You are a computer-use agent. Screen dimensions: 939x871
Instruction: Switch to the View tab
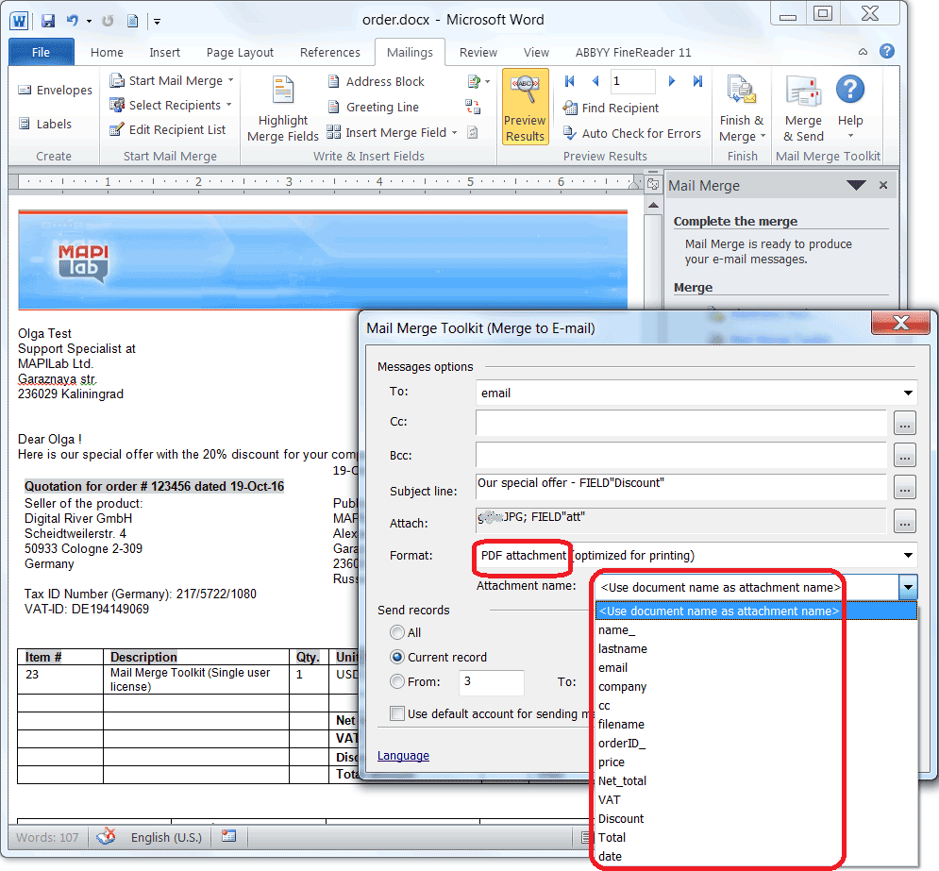point(536,53)
